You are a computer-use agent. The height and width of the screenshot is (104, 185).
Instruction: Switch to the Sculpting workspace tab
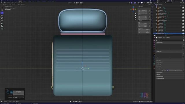29,1
